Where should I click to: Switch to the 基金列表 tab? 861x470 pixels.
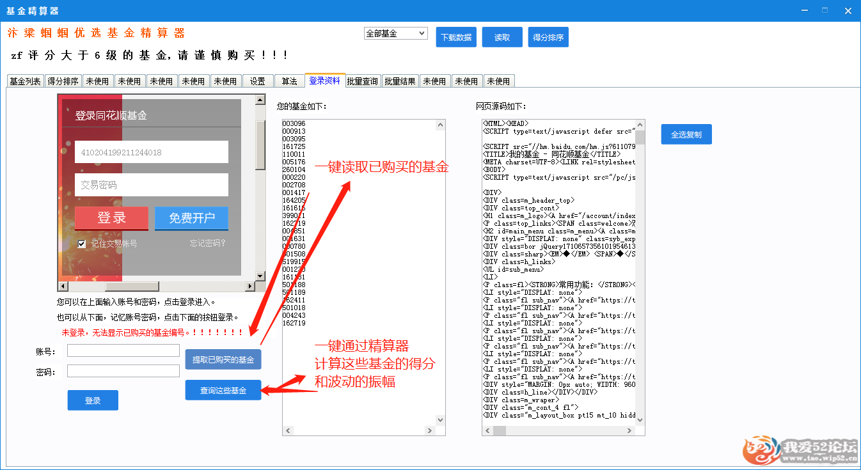click(x=26, y=81)
